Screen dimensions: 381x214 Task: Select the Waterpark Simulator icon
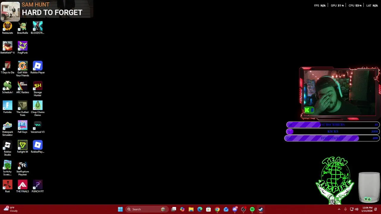coord(7,129)
